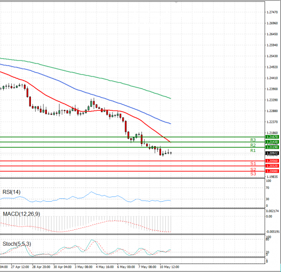Select the RSI scale value 30

tap(267, 199)
